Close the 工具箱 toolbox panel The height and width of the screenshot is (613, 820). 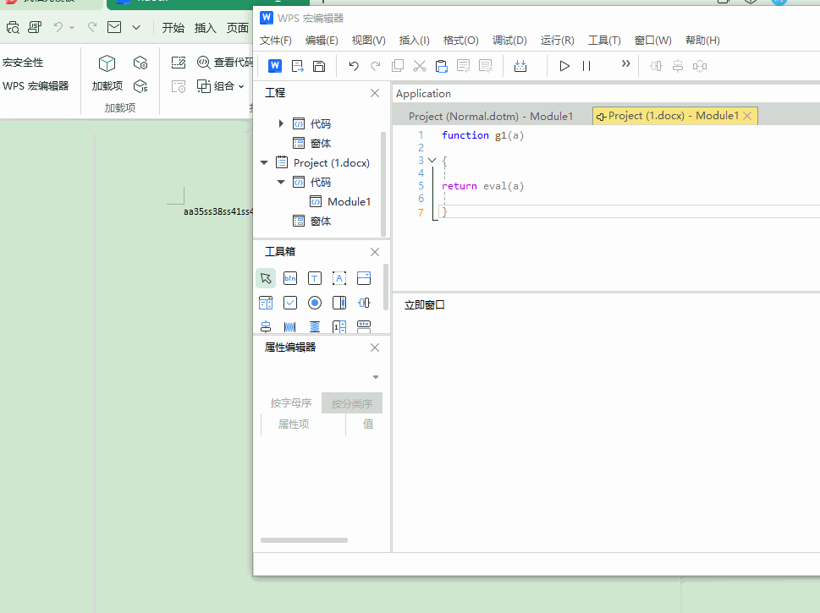tap(375, 252)
